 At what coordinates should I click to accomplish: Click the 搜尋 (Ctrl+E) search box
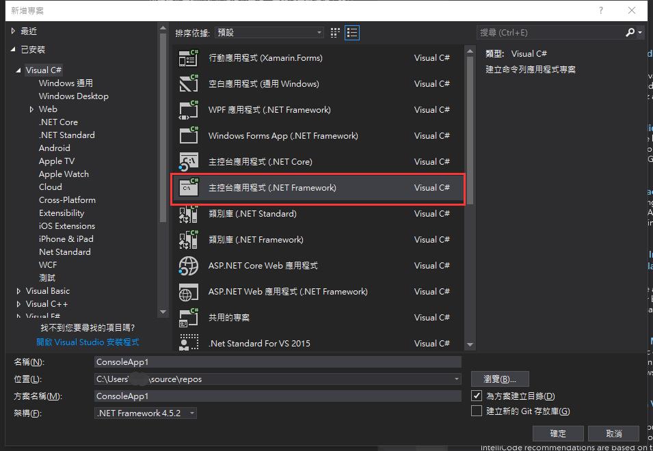tap(551, 32)
